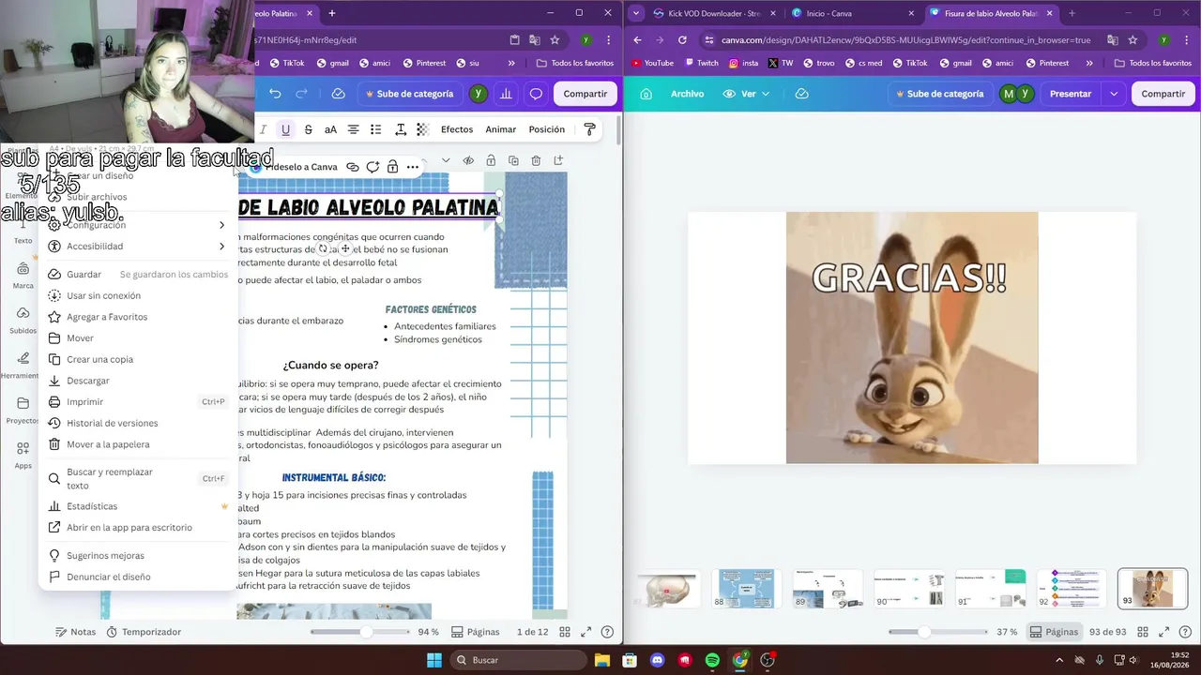The height and width of the screenshot is (675, 1201).
Task: Click Sube de categoría in the left Canva window
Action: [409, 94]
